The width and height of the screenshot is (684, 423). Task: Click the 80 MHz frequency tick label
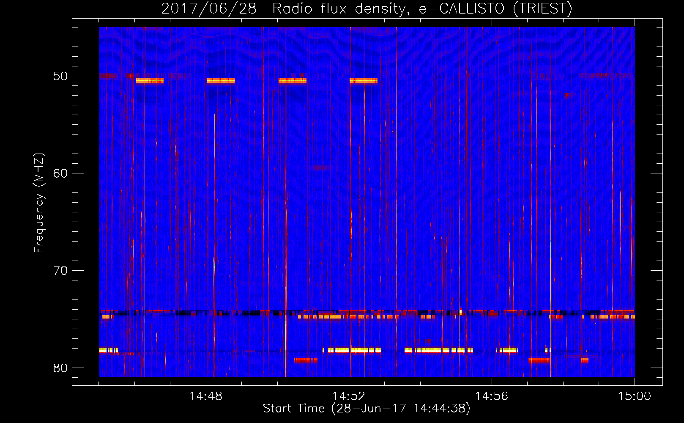[60, 368]
